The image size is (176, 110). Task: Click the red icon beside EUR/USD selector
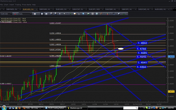pos(15,14)
